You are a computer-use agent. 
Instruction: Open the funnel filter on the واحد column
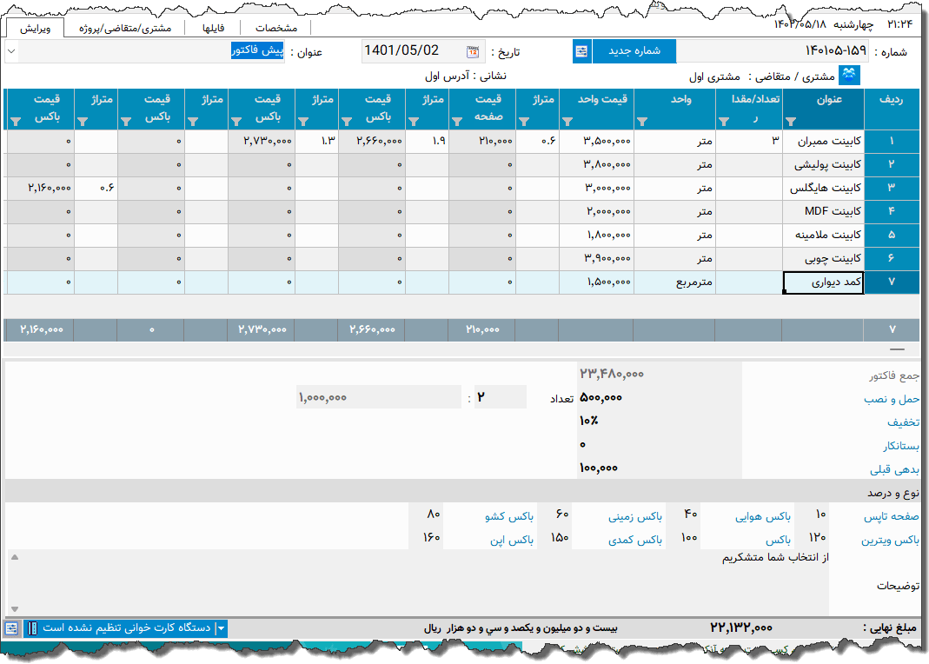tap(641, 122)
